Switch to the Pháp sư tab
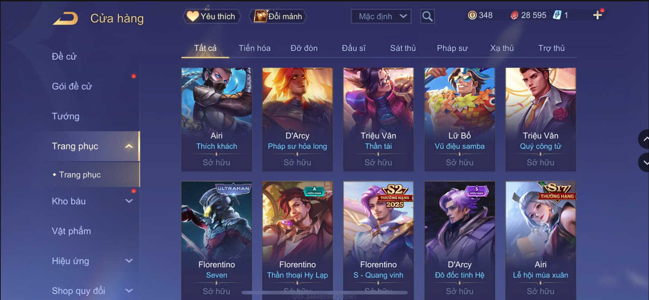649x300 pixels. pos(452,48)
